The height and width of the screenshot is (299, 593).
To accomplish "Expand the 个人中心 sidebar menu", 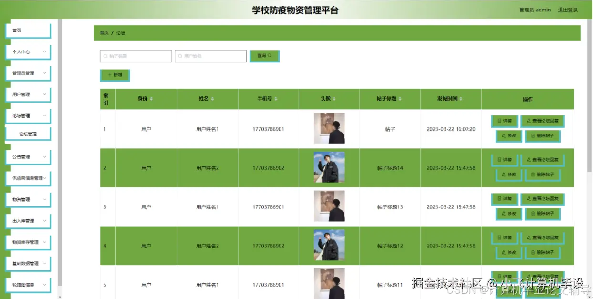I will [28, 52].
